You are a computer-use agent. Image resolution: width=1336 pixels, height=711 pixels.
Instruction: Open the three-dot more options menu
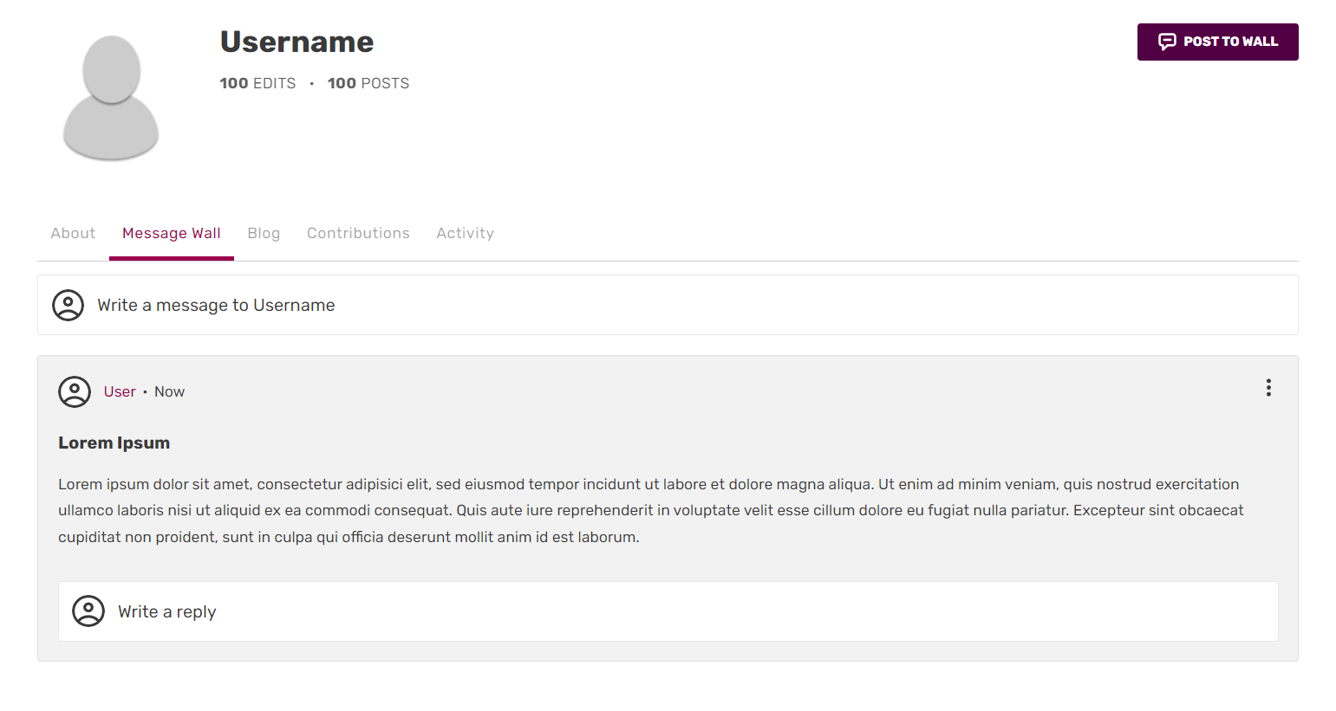[x=1268, y=388]
